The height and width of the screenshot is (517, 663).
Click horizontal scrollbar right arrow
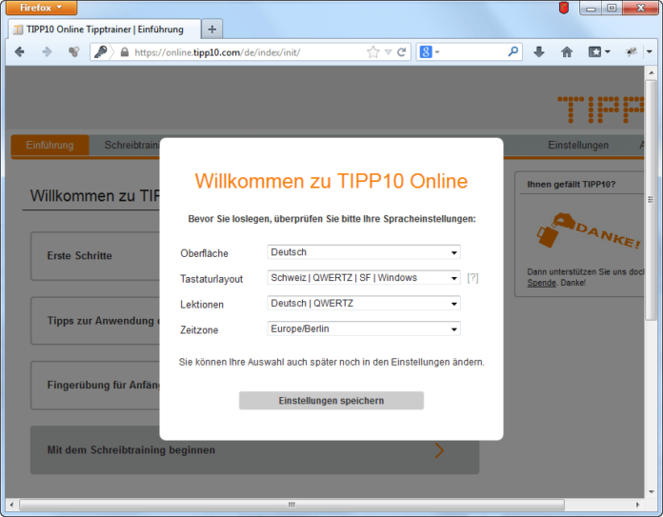pyautogui.click(x=637, y=505)
